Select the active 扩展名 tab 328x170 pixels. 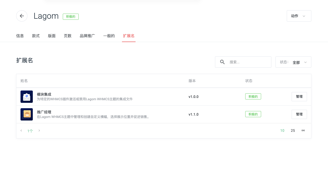tap(129, 36)
